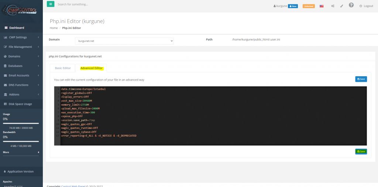Expand the Addons menu arrow

38,95
